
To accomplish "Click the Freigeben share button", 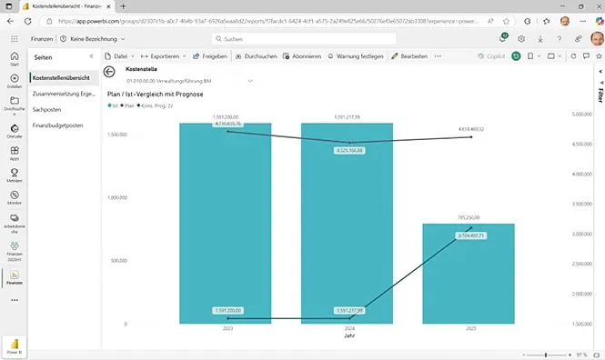I will [210, 56].
